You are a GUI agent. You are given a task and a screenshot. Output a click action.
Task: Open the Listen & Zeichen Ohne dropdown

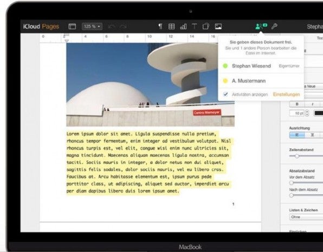306,217
